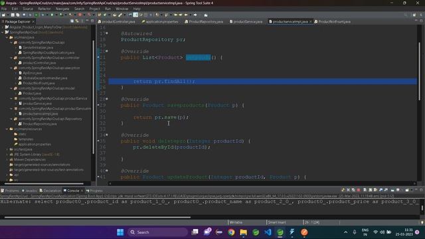
Task: Open the Navigate menu
Action: pyautogui.click(x=62, y=9)
